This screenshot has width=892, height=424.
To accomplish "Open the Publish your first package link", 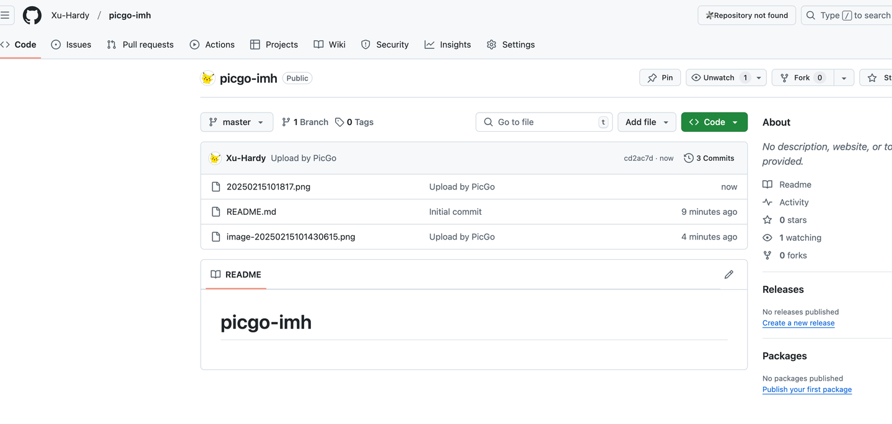I will [807, 389].
